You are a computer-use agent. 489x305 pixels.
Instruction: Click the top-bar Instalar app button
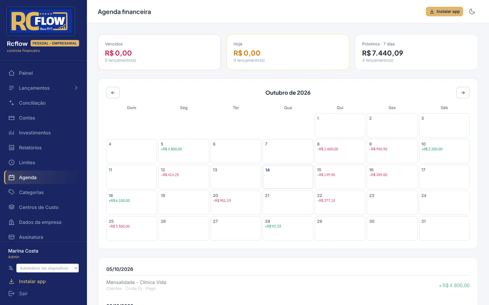click(444, 12)
